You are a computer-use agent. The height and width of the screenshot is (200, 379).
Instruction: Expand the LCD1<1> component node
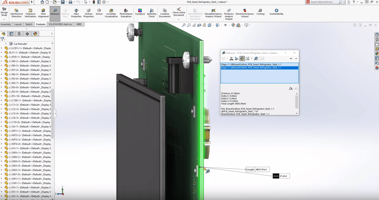click(x=2, y=48)
